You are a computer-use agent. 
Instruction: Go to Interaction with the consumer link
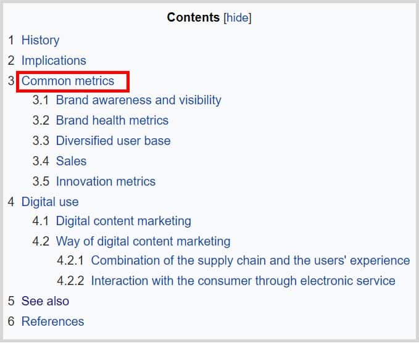point(243,281)
